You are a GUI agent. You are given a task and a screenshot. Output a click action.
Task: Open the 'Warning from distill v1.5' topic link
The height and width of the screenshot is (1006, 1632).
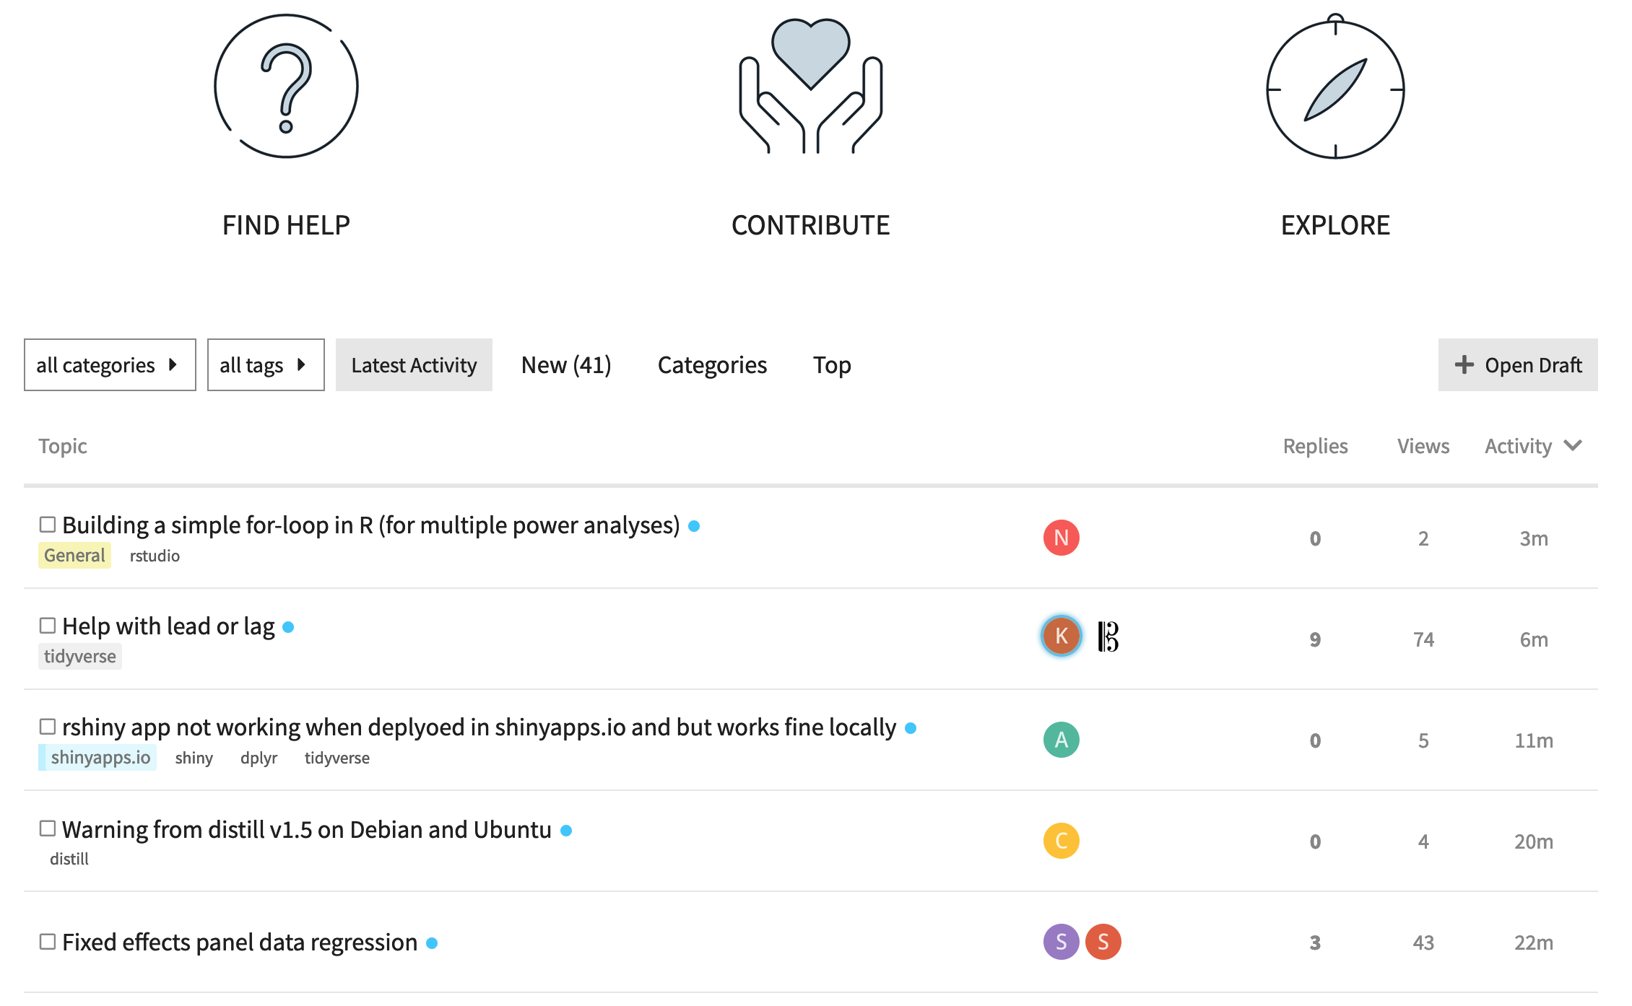[x=306, y=830]
